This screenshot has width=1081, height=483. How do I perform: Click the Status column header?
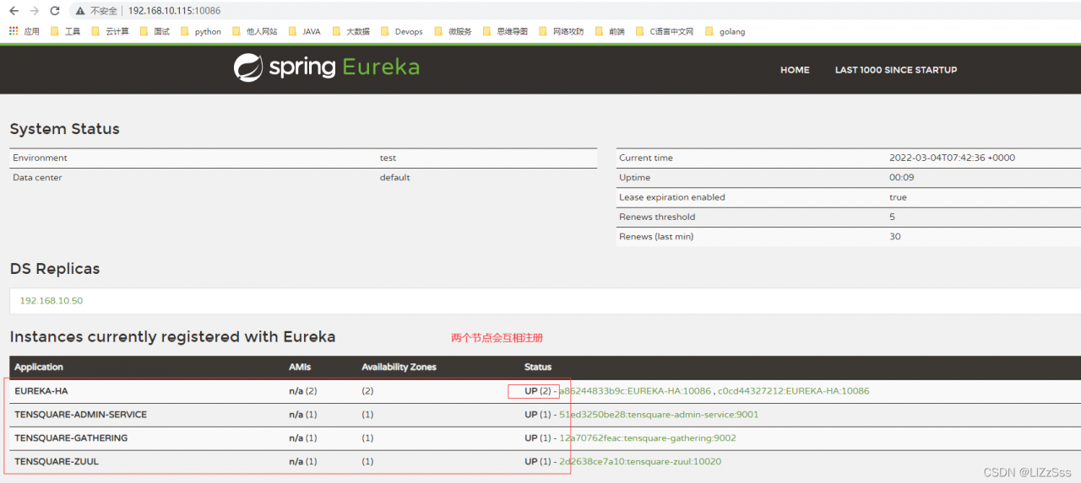click(538, 368)
